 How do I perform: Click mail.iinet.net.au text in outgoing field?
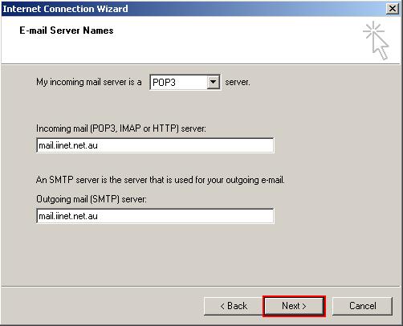pos(68,216)
